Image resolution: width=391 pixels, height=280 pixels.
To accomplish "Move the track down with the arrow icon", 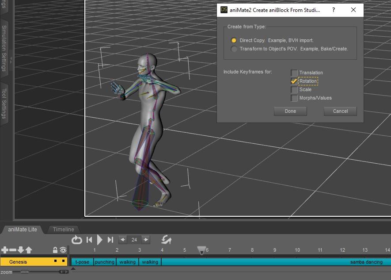I will pyautogui.click(x=21, y=250).
